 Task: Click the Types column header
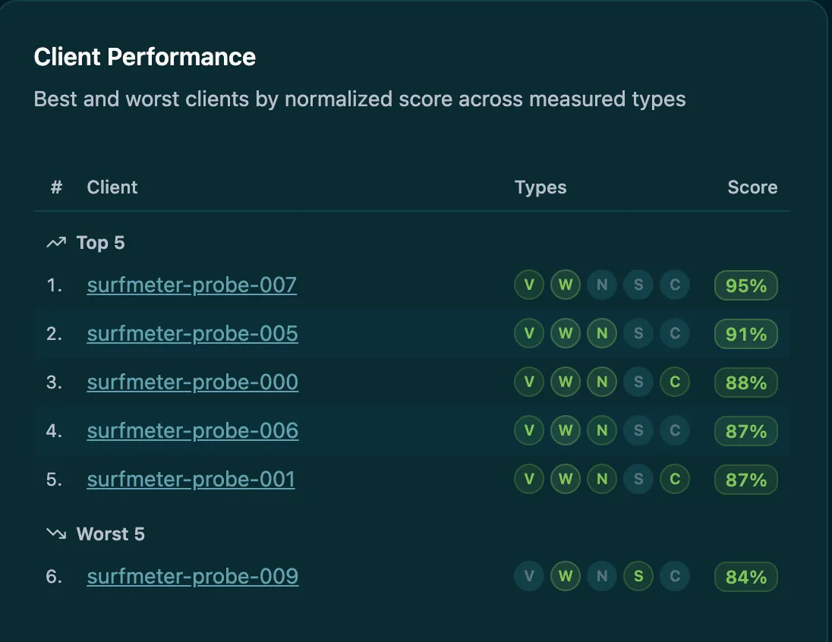coord(540,187)
